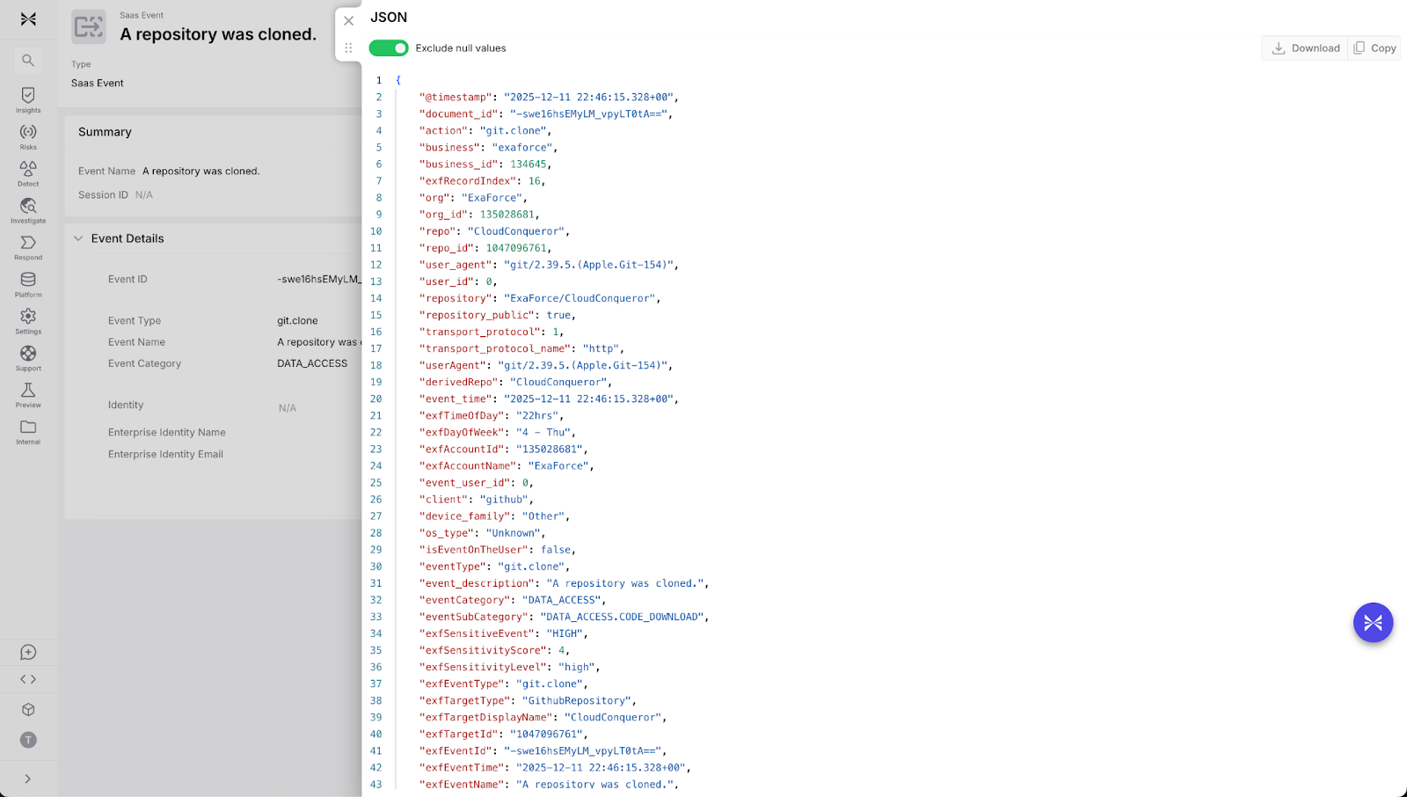Image resolution: width=1407 pixels, height=797 pixels.
Task: Open Platform in the sidebar
Action: (x=28, y=285)
